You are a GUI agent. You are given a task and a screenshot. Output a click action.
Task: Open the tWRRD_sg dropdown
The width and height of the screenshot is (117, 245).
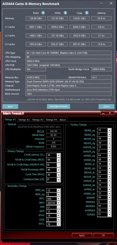pos(109,156)
